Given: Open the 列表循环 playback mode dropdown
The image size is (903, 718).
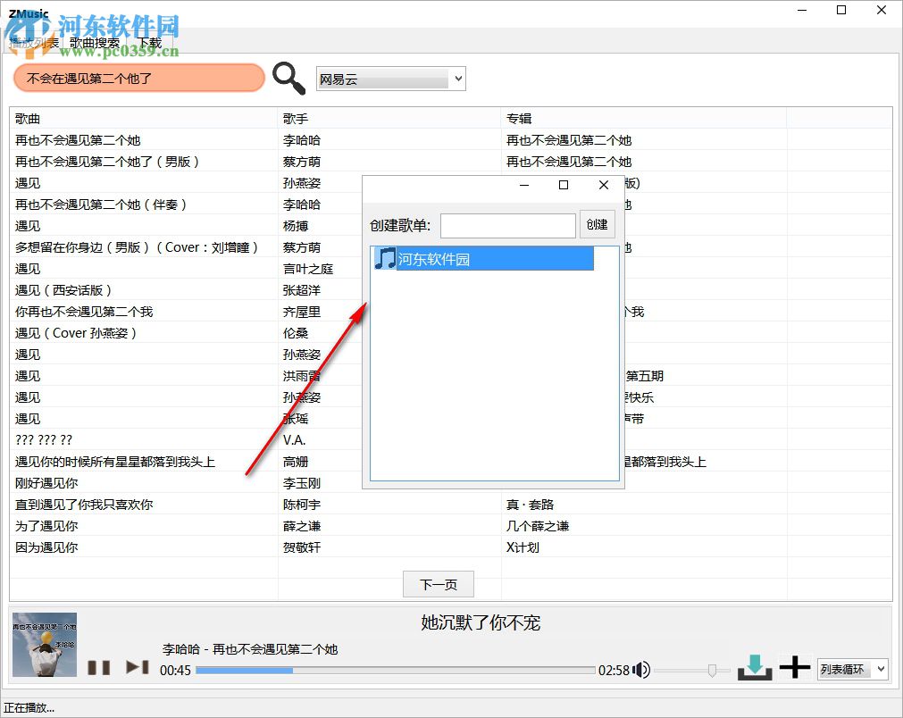Looking at the screenshot, I should (851, 669).
